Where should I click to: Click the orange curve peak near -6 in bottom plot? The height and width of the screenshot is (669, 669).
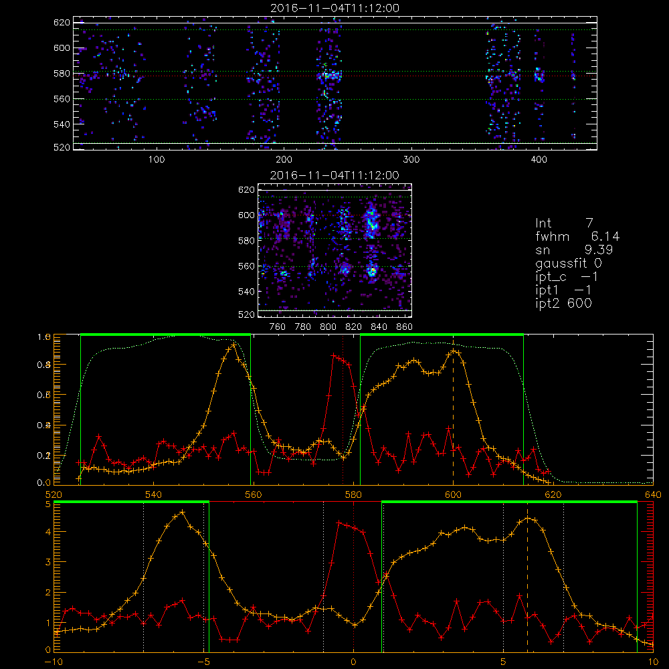(x=183, y=512)
